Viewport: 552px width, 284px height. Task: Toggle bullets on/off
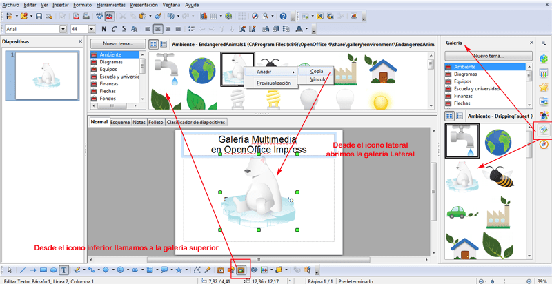191,29
